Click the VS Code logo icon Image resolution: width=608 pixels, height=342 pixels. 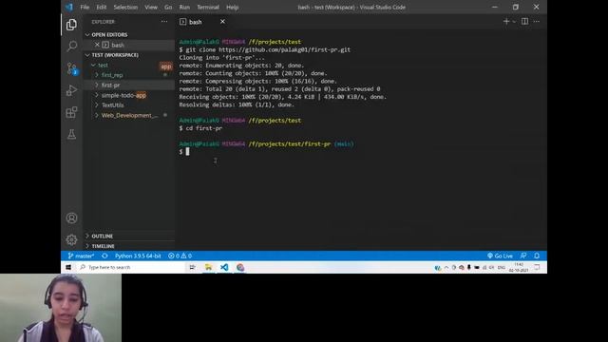[69, 7]
